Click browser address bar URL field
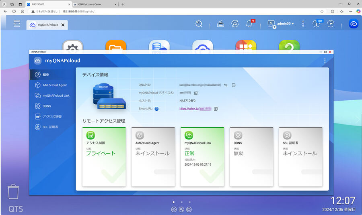The width and height of the screenshot is (362, 215). 175,11
